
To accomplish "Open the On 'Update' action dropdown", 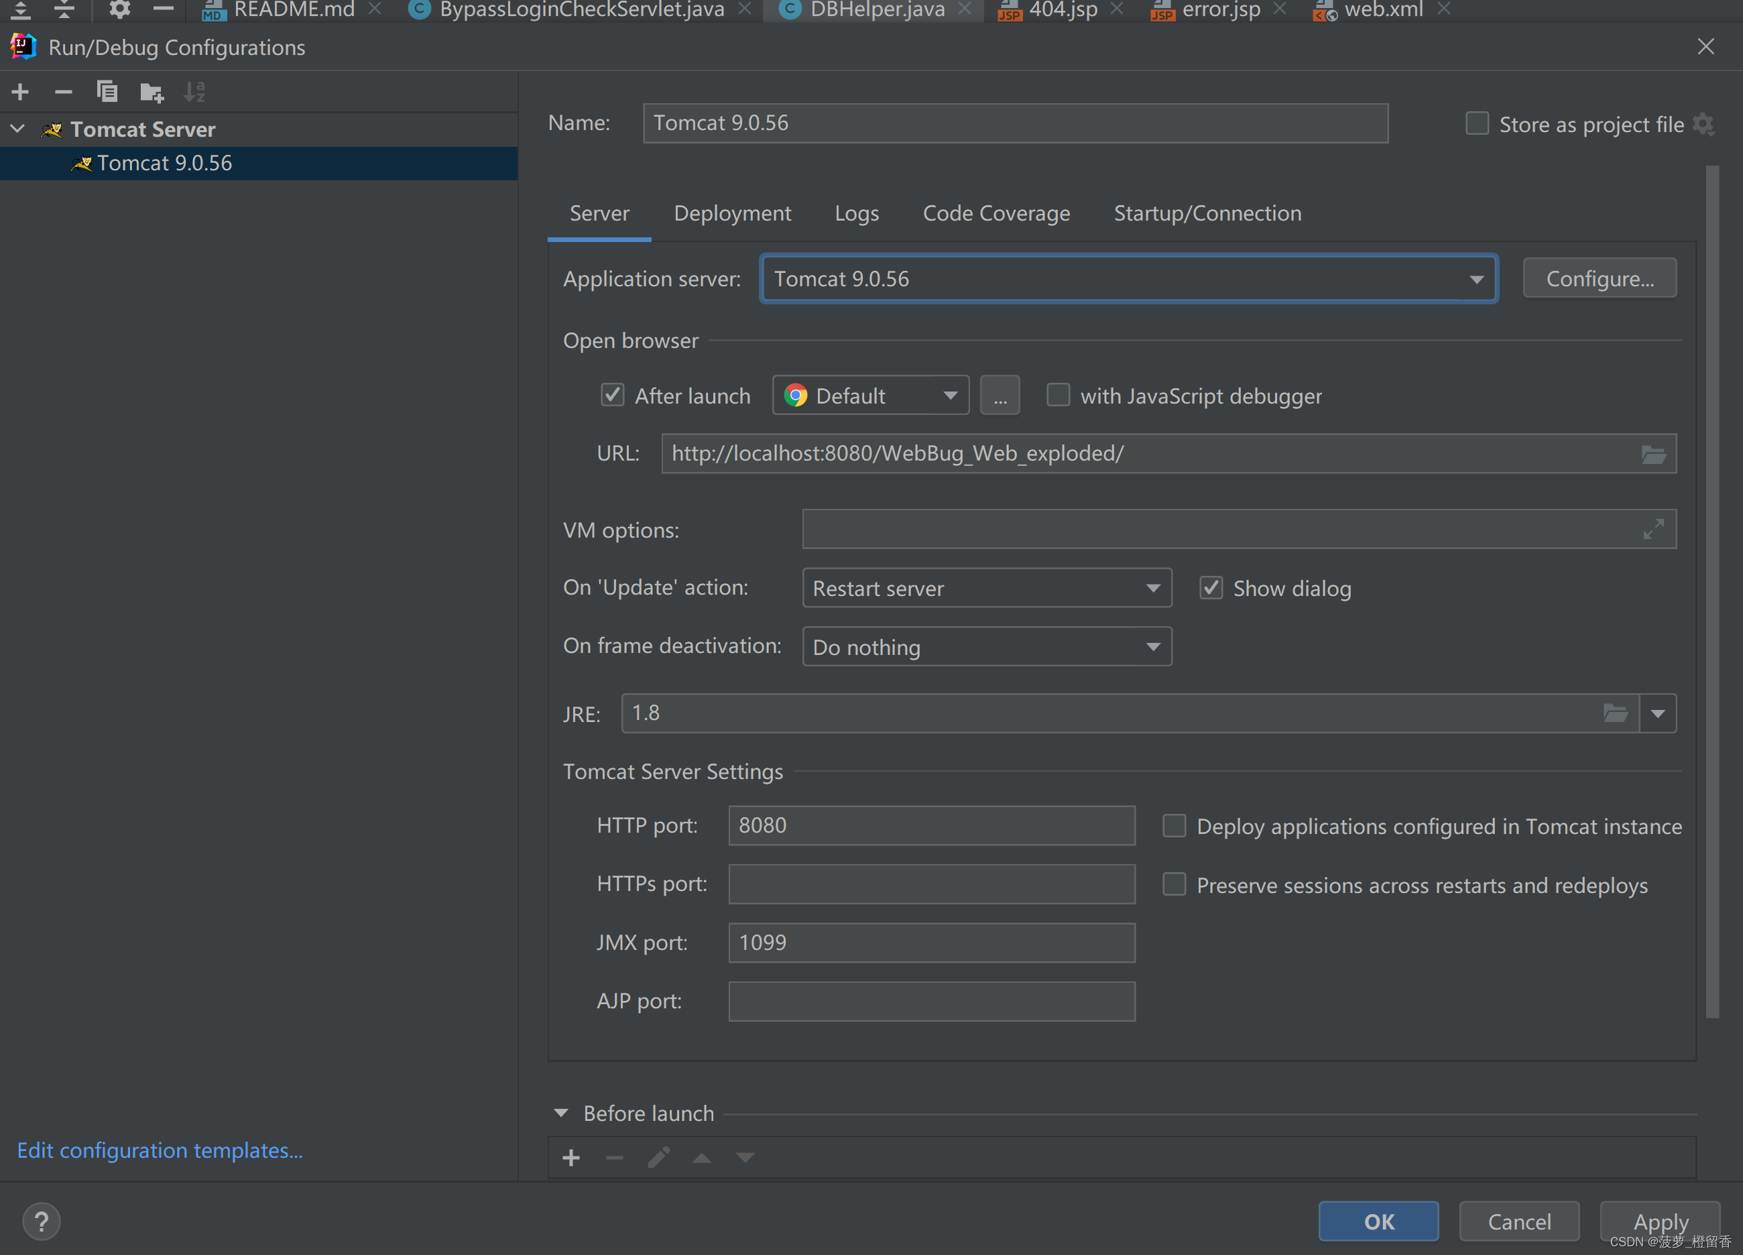I will pos(987,588).
